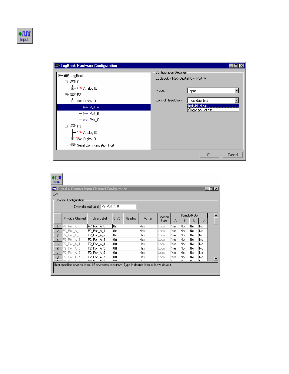Viewport: 289px width, 374px height.
Task: Click user label P2_Port_A_7 cell
Action: coord(100,257)
